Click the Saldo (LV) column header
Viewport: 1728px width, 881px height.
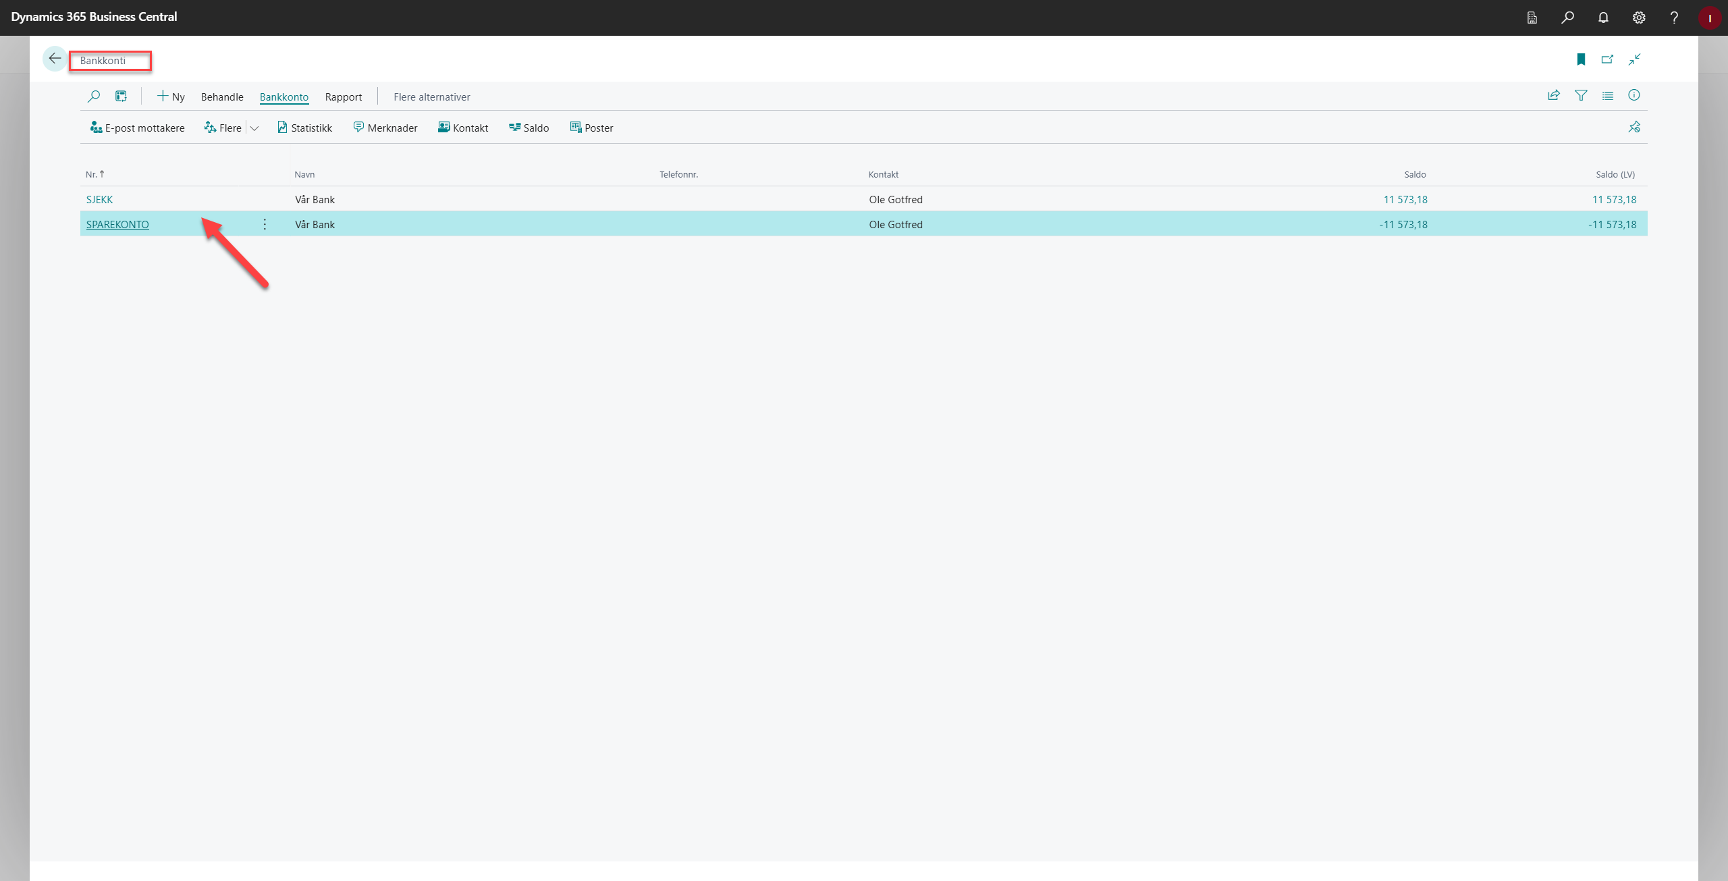pyautogui.click(x=1615, y=174)
